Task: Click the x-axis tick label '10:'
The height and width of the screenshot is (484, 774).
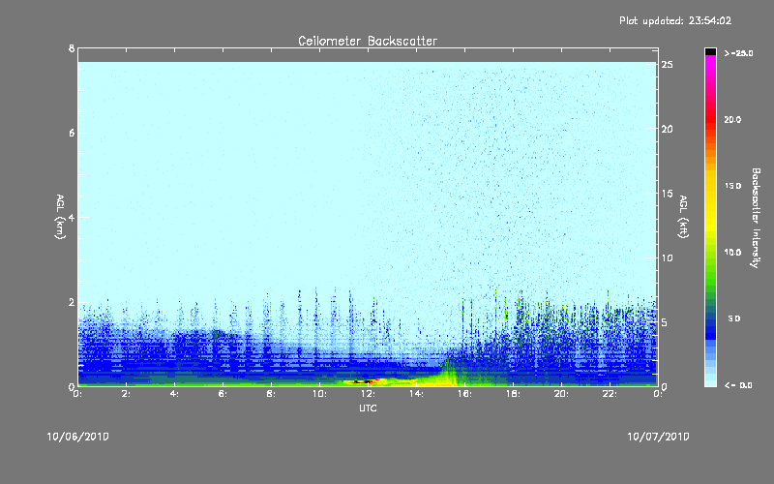Action: pyautogui.click(x=319, y=394)
